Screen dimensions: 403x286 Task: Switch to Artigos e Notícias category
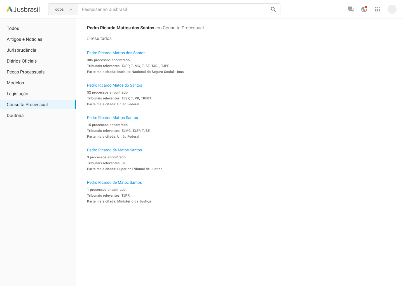coord(24,39)
